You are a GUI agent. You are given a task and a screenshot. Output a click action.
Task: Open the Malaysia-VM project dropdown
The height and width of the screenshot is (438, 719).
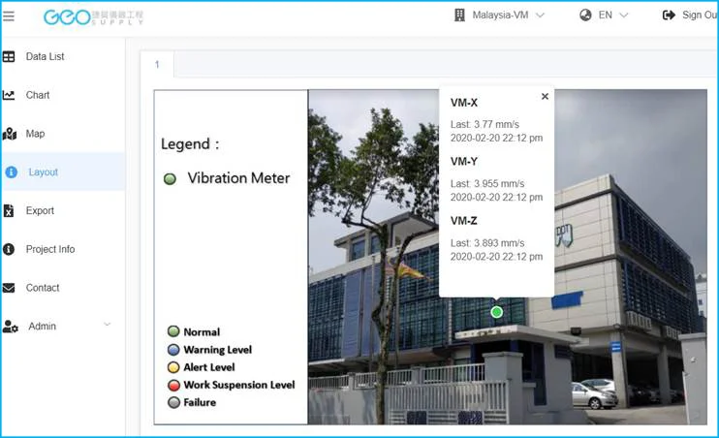(499, 16)
